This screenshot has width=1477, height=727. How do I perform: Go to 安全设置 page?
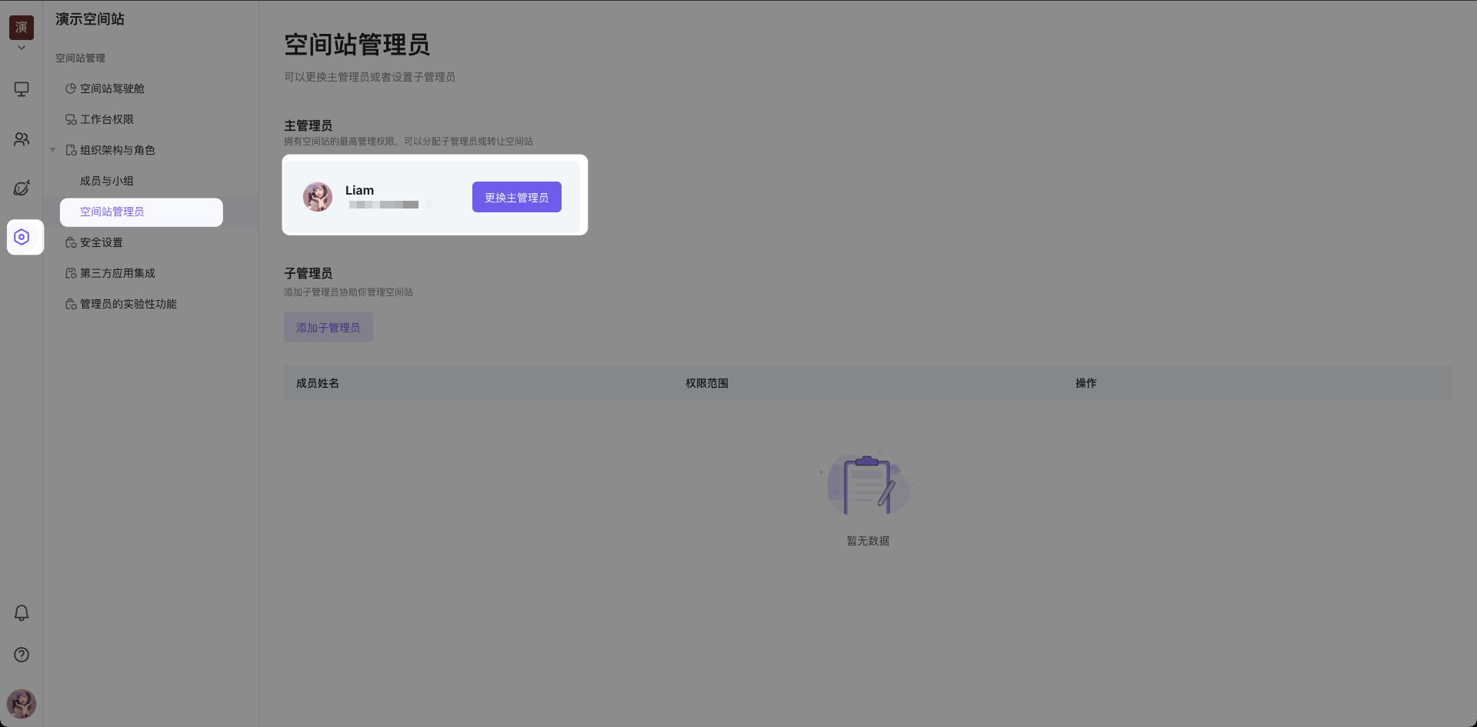[101, 242]
